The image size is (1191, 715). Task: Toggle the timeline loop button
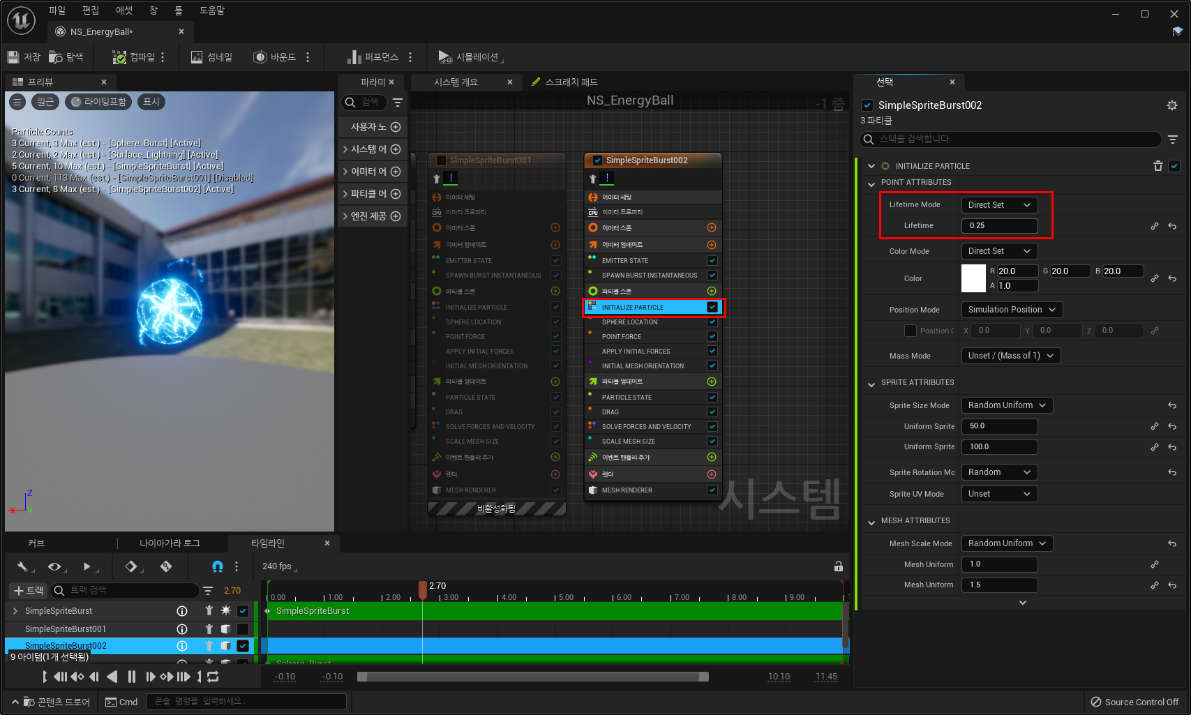click(213, 677)
